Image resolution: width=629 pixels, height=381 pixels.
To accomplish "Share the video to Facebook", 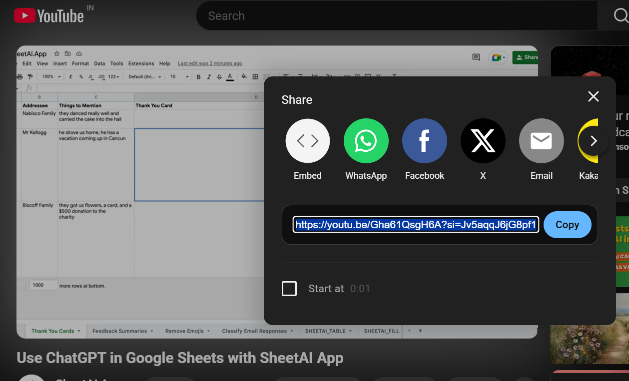I will click(x=425, y=150).
